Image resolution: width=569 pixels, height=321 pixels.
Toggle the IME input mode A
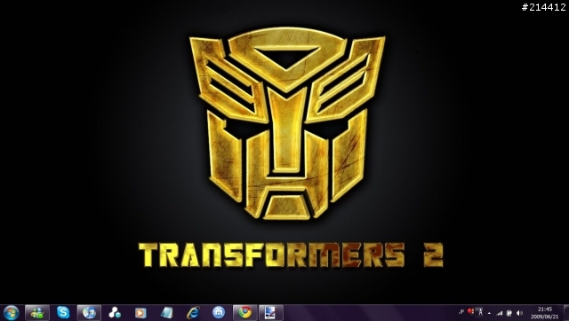480,311
